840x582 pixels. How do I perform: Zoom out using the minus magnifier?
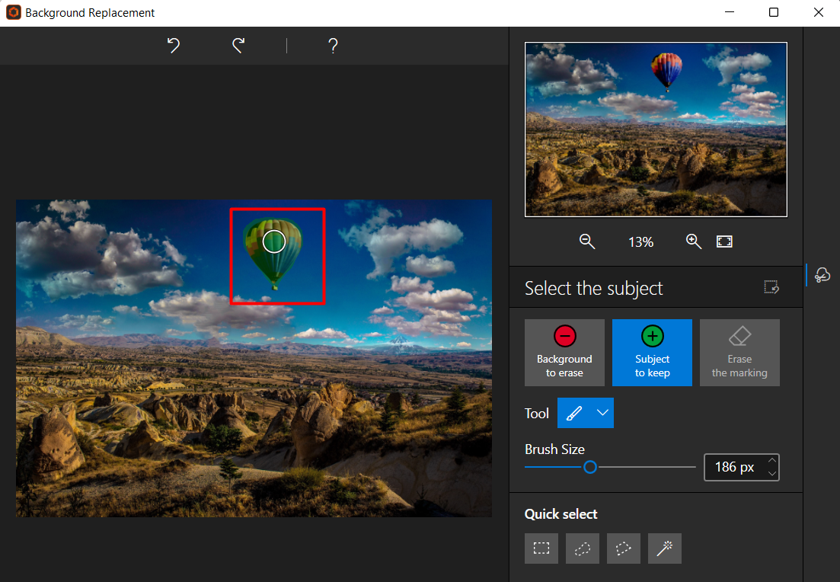point(587,241)
